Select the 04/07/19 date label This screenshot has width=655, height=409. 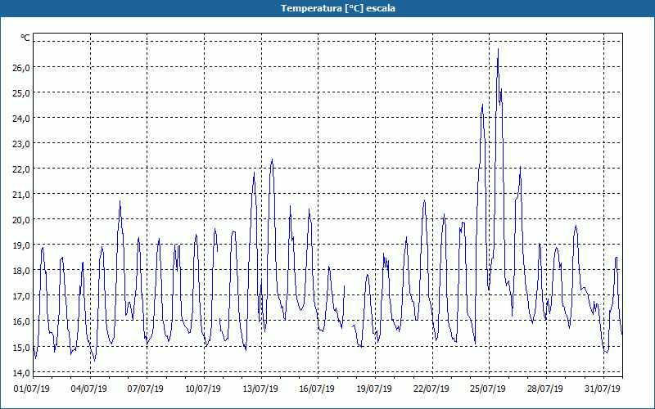tap(88, 389)
